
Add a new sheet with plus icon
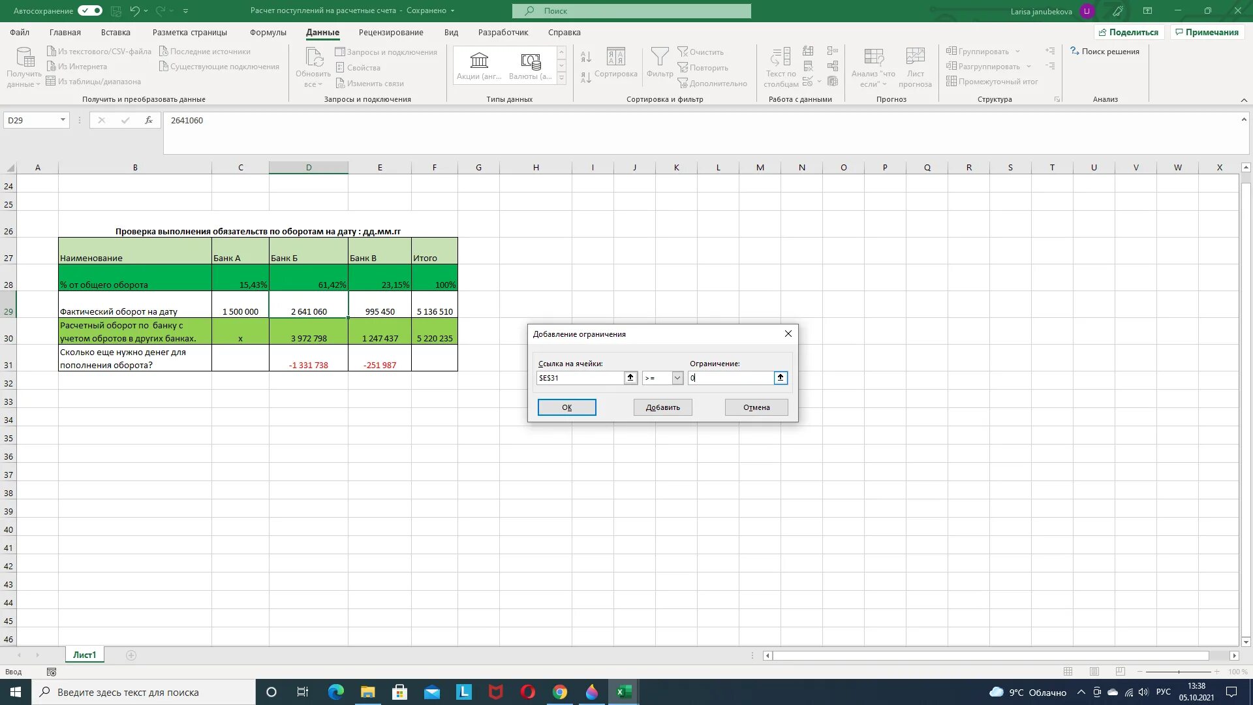coord(131,655)
